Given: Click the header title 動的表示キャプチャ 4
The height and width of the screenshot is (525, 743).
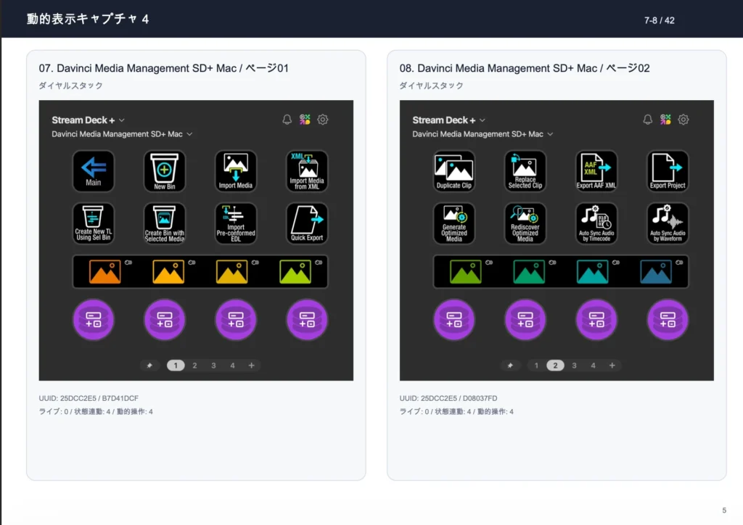Looking at the screenshot, I should click(x=88, y=19).
